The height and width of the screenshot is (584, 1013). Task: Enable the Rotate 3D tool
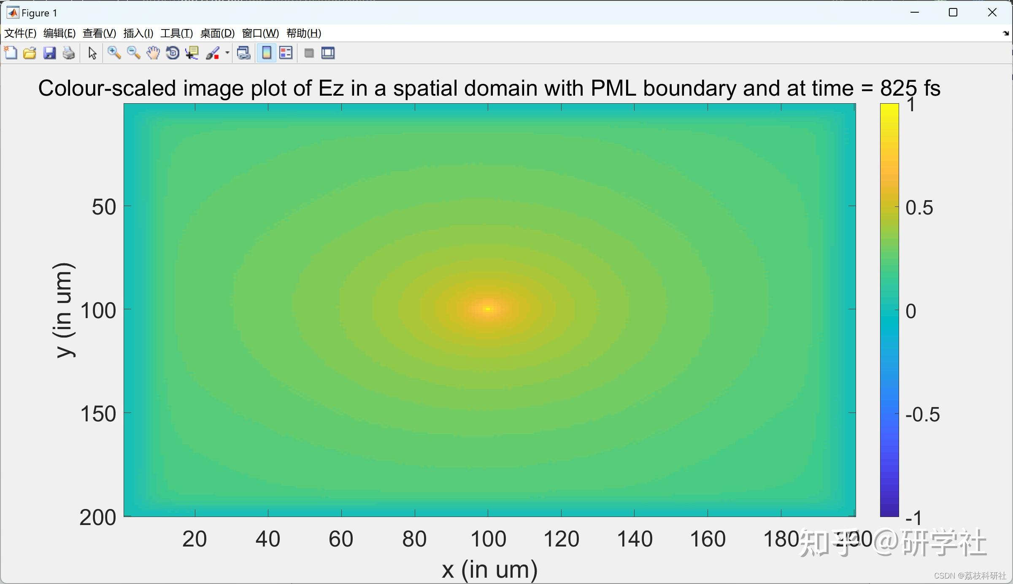[x=173, y=53]
